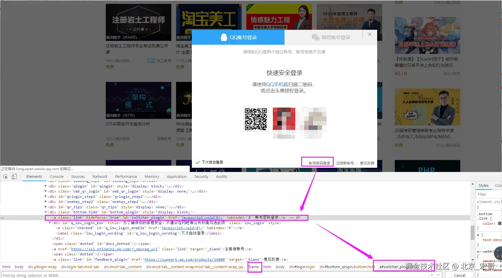Click the support.qq.com products href link

[x=185, y=260]
